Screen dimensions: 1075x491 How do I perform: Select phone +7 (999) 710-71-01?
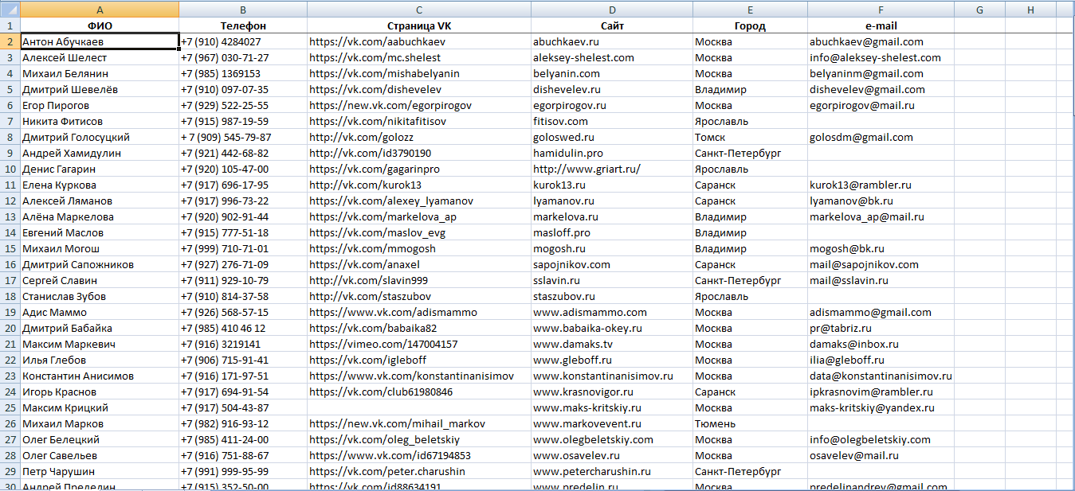coord(243,248)
